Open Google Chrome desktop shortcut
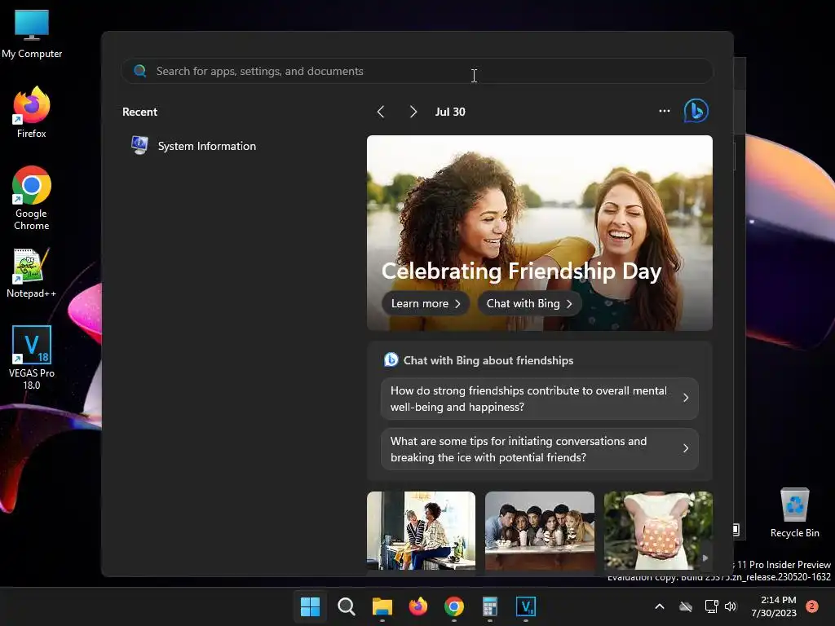The width and height of the screenshot is (835, 626). point(32,198)
